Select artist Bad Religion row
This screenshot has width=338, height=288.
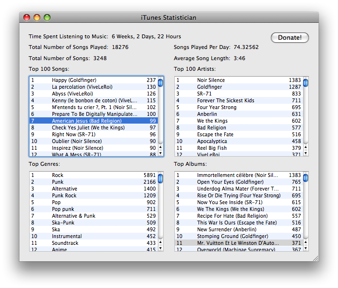click(239, 128)
